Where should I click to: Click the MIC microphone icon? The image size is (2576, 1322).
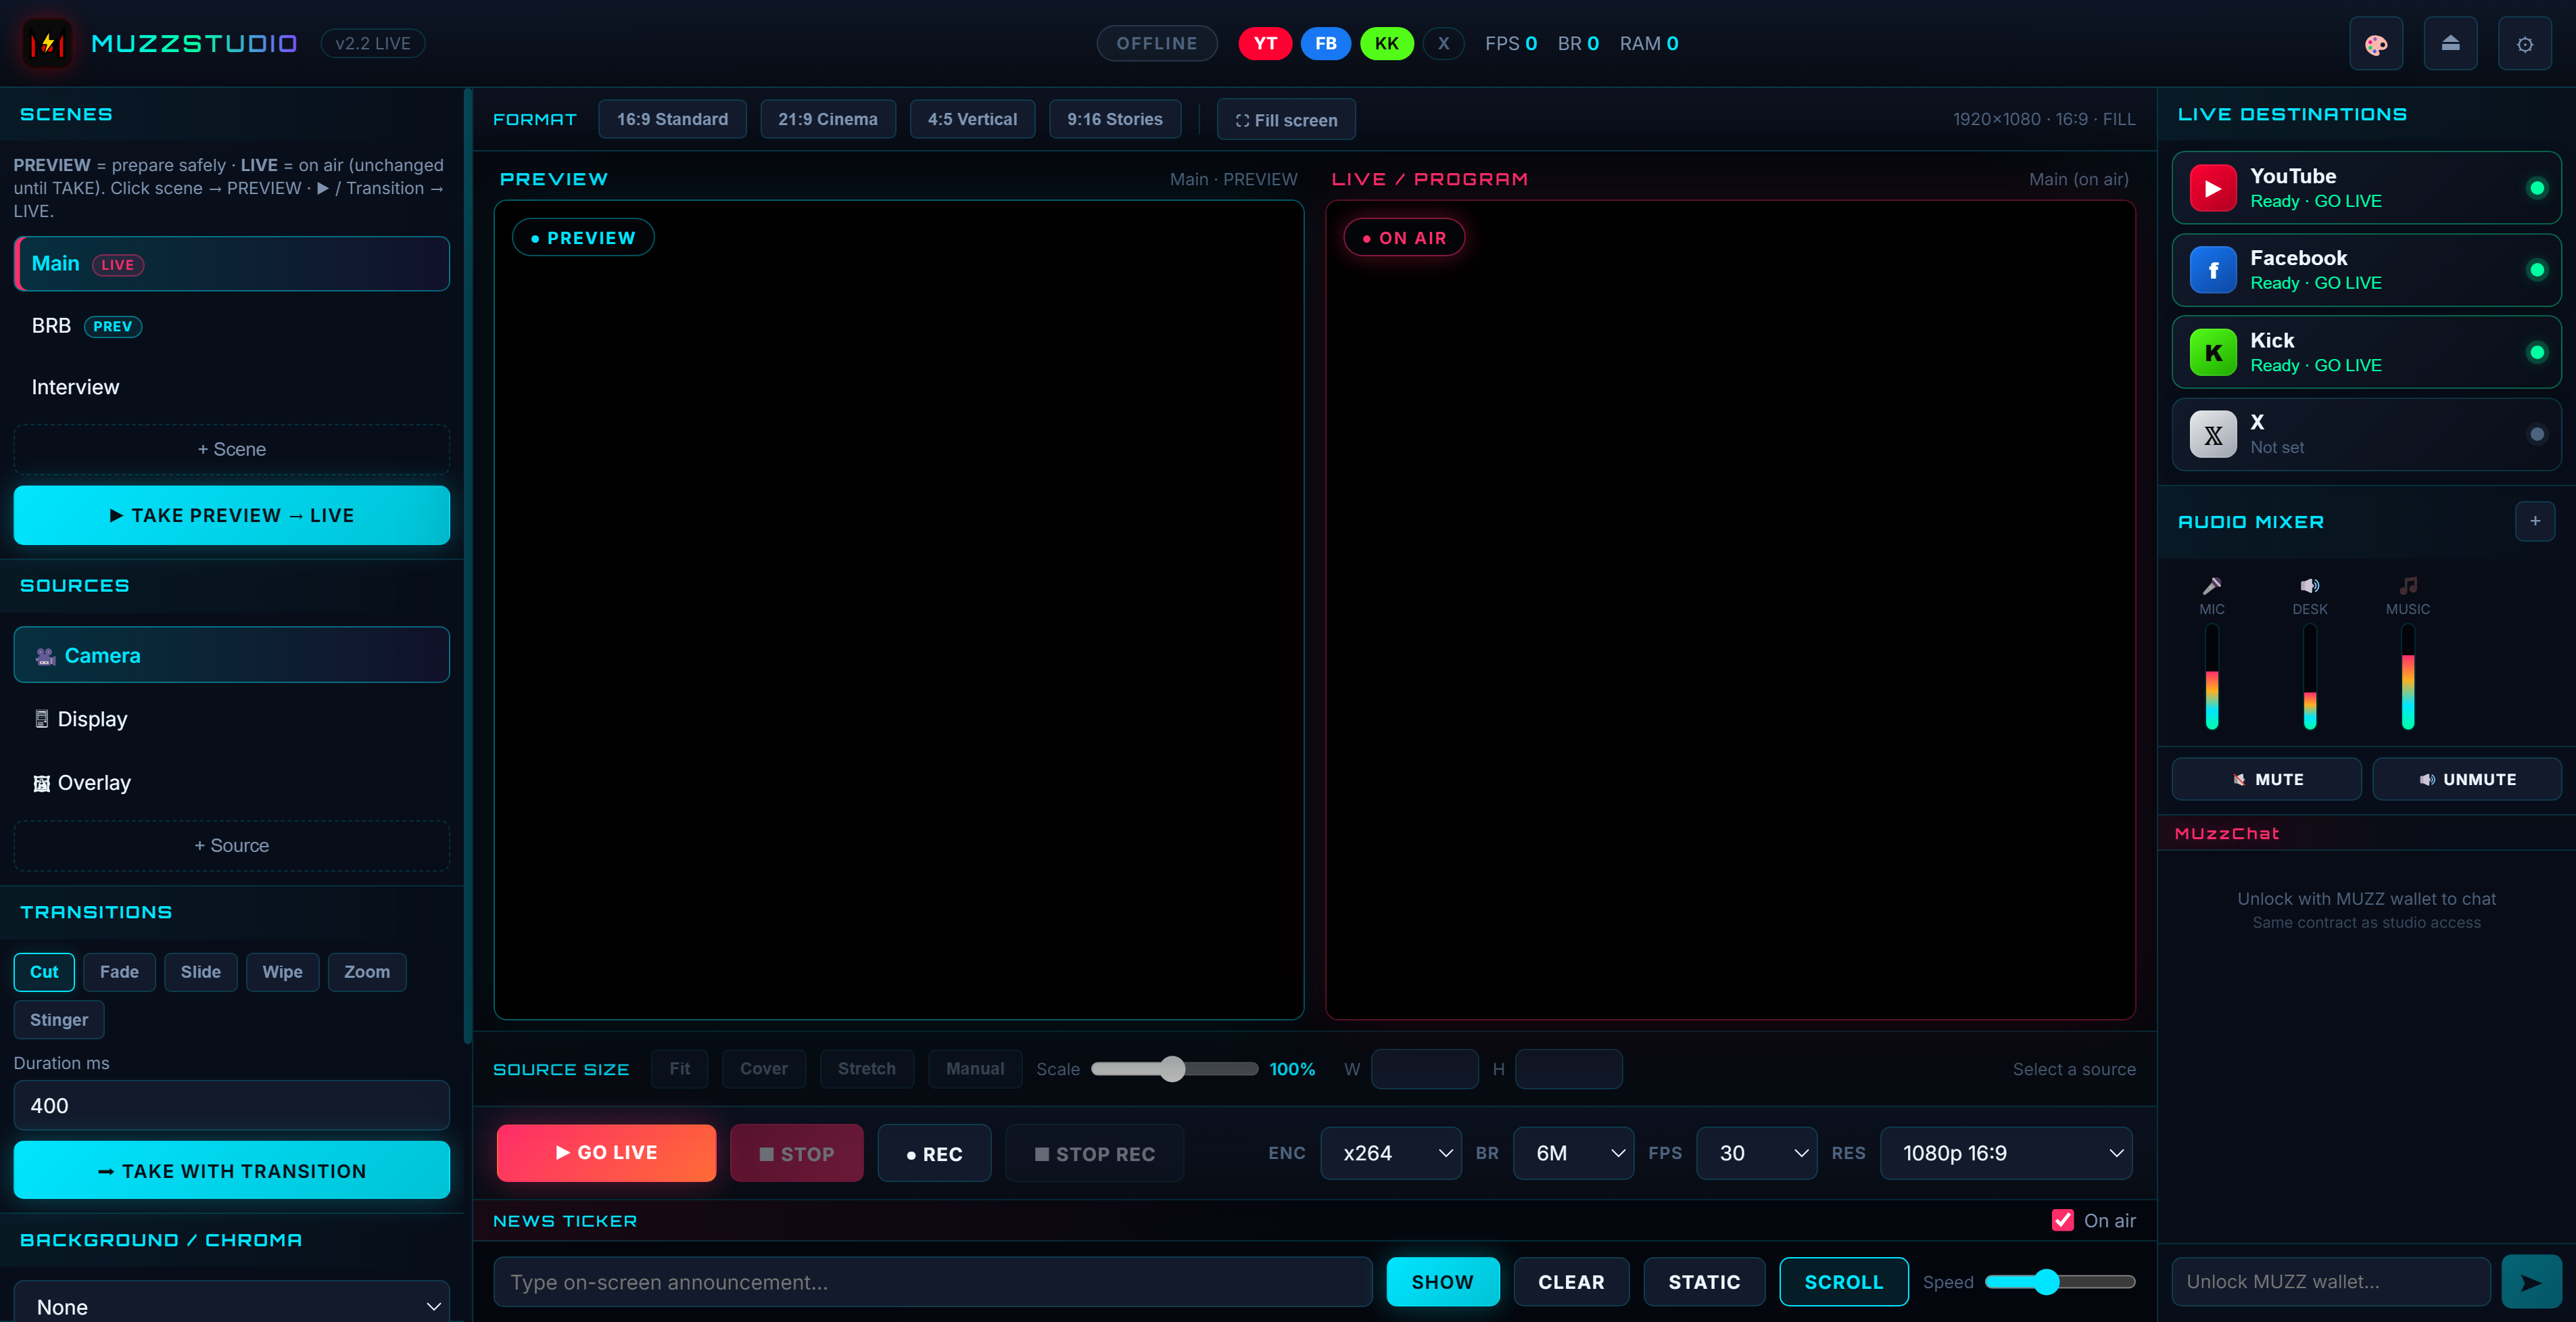[2212, 586]
